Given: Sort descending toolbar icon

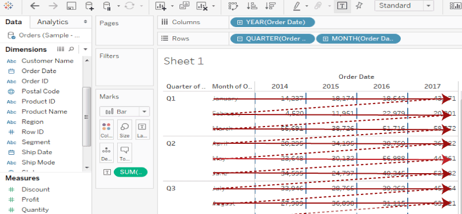Looking at the screenshot, I should point(270,6).
